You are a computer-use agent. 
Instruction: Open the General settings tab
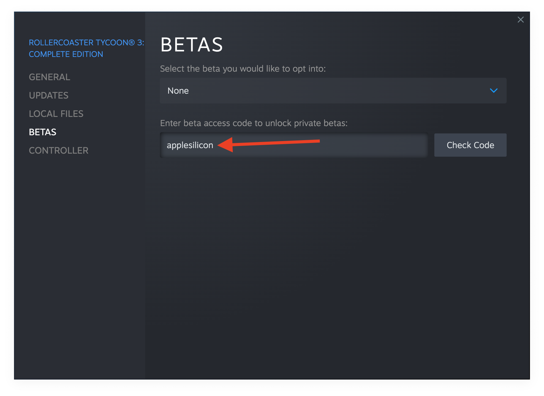(50, 77)
